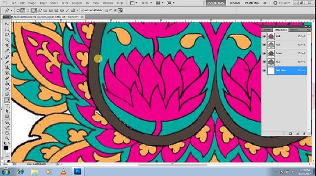The height and width of the screenshot is (176, 316).
Task: Switch to the Paths tab
Action: (293, 30)
